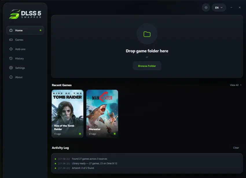Click the '2 h ago' timestamp
This screenshot has height=178, width=246.
(92, 134)
